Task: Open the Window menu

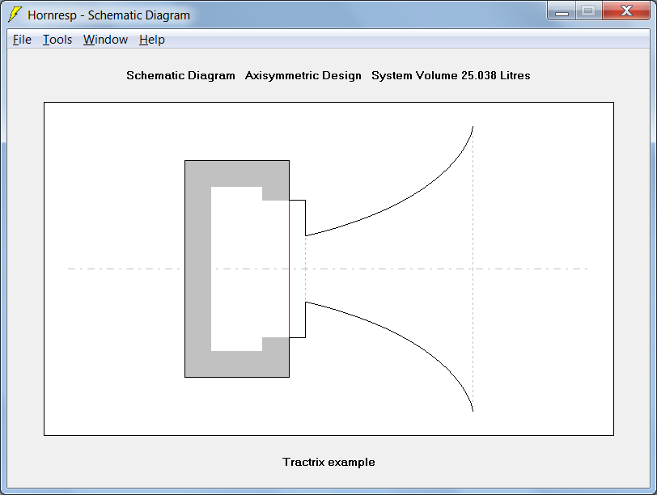Action: [x=105, y=40]
